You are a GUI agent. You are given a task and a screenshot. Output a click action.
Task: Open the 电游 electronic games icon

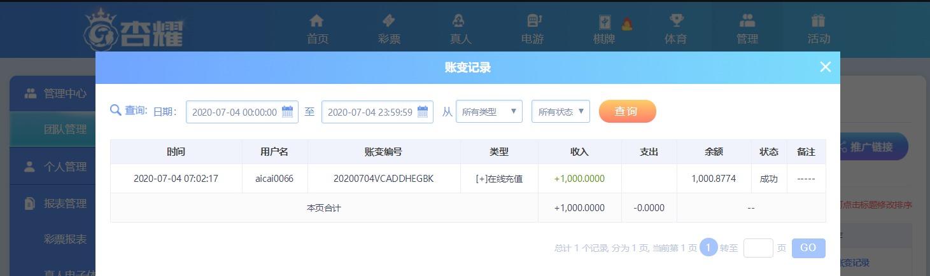[532, 22]
